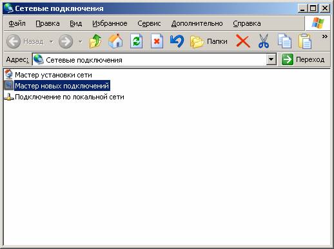Click the title bar window icon
The height and width of the screenshot is (249, 334).
(x=8, y=8)
